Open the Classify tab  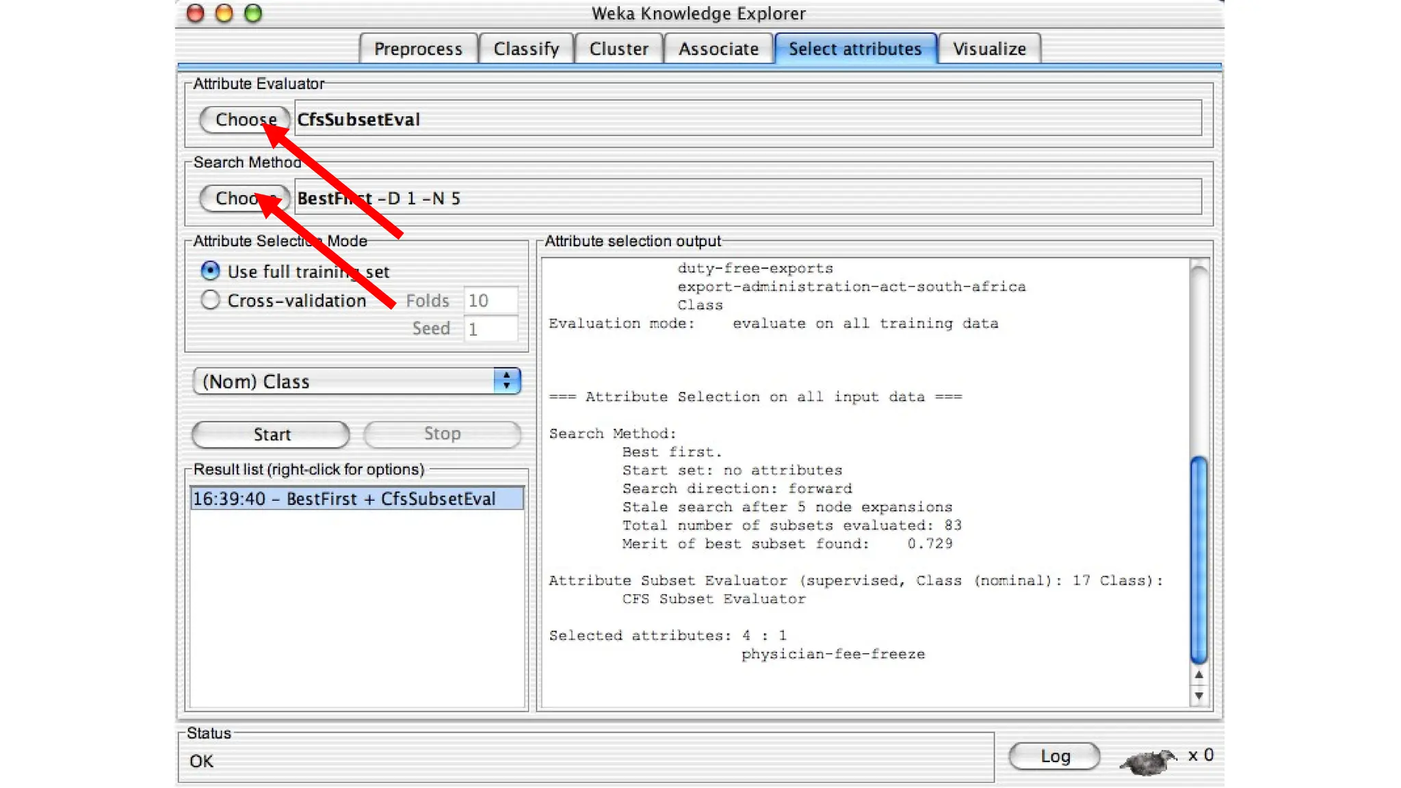[x=526, y=49]
